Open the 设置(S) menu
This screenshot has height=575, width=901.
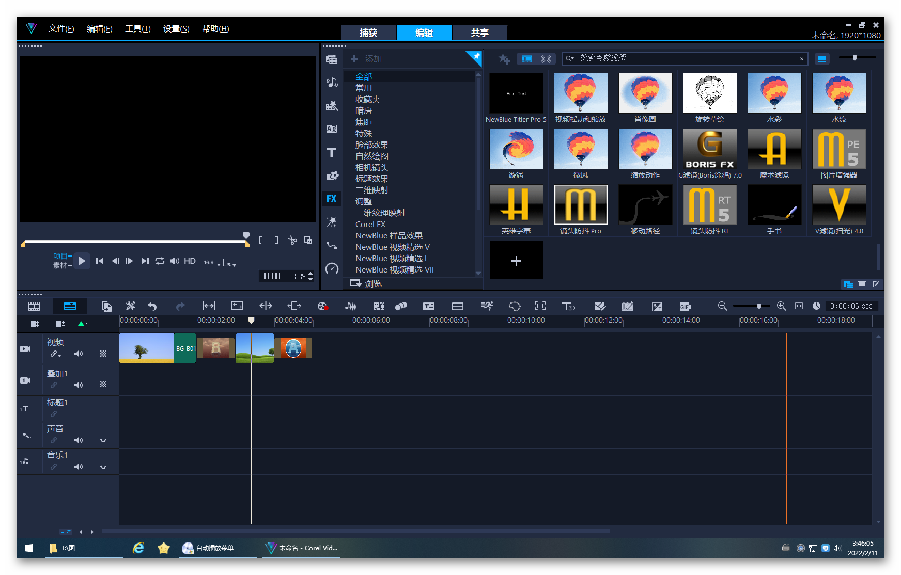pos(176,29)
